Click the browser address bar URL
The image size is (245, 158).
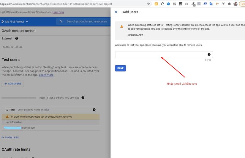tap(56, 4)
